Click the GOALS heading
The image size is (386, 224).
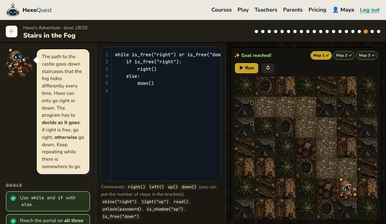pos(14,185)
